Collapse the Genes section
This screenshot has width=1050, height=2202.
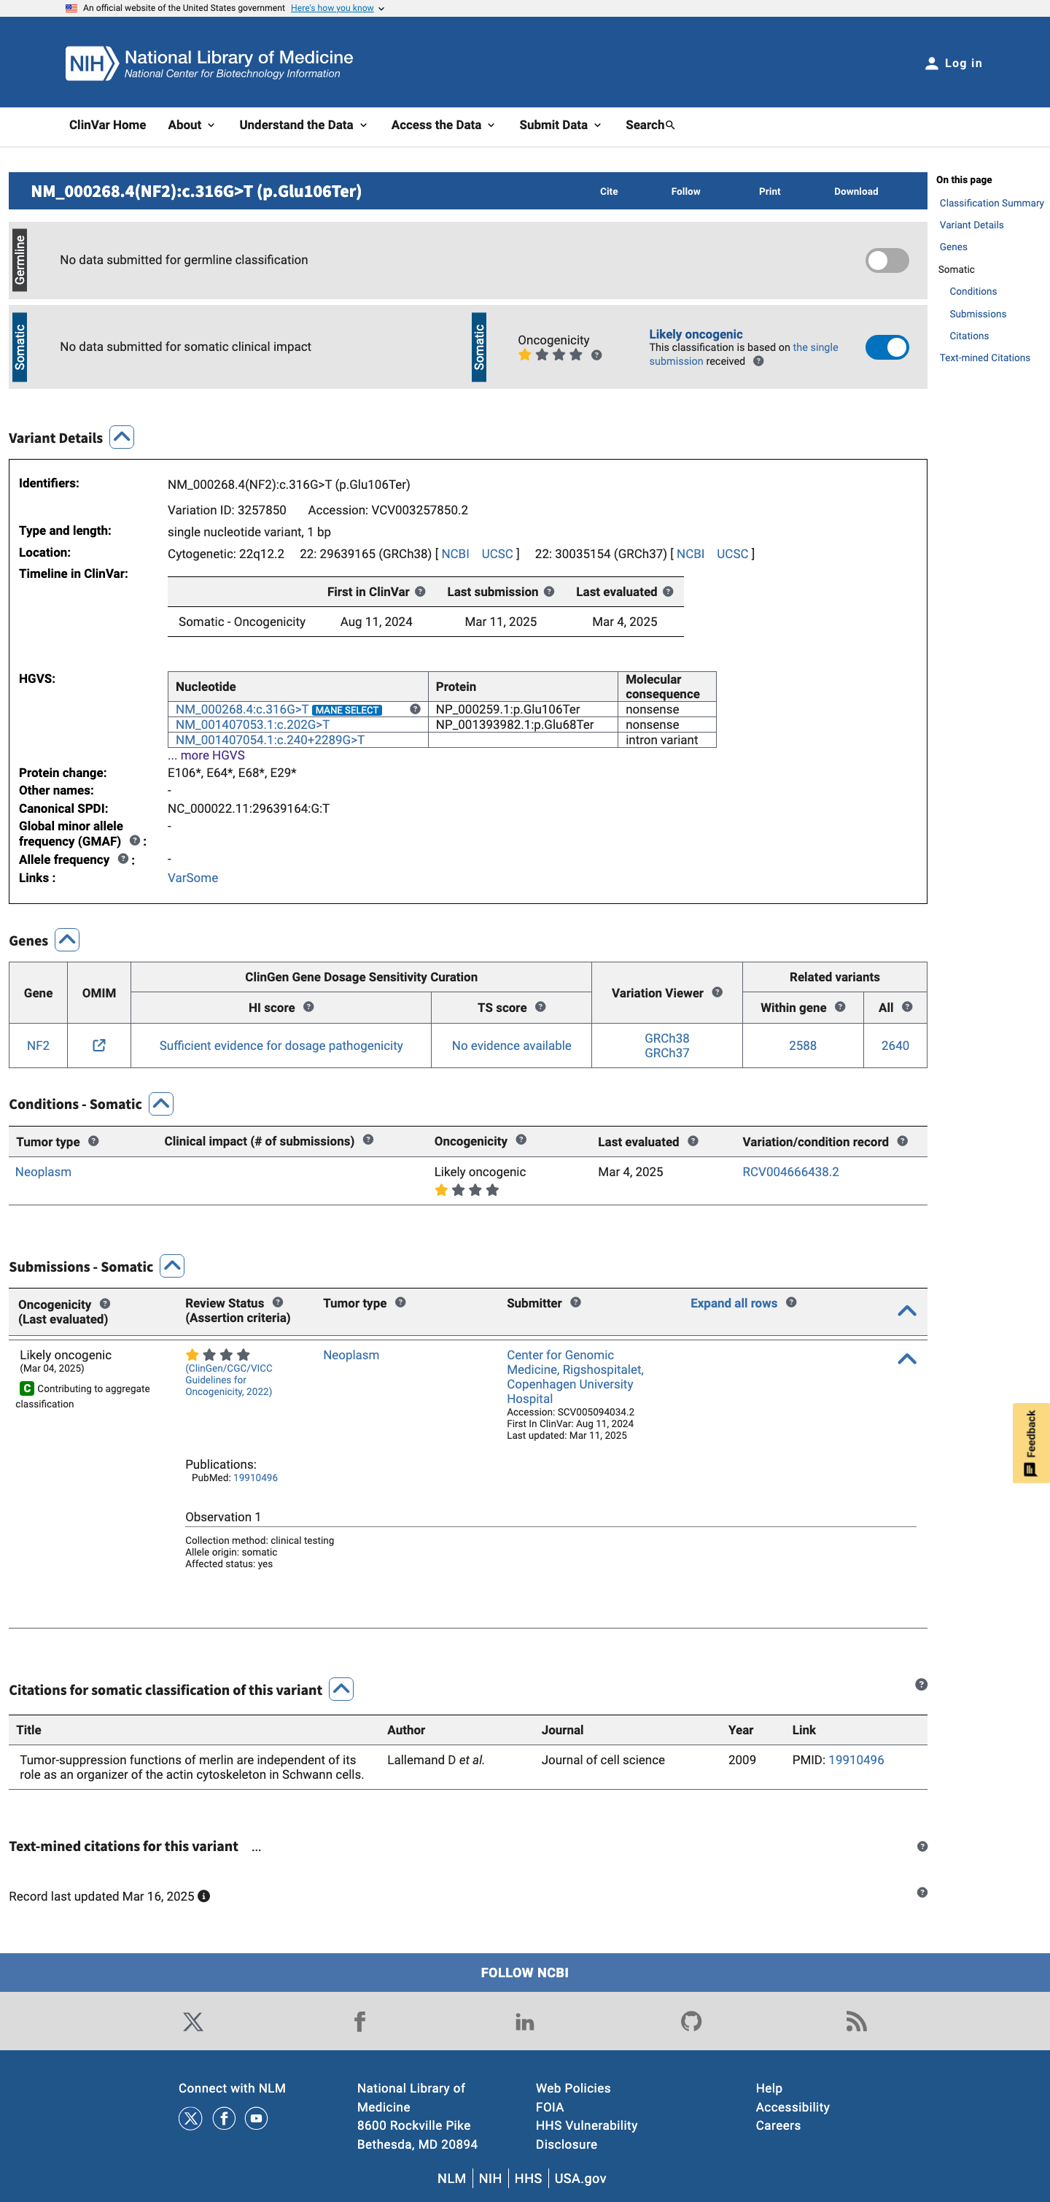pos(68,940)
